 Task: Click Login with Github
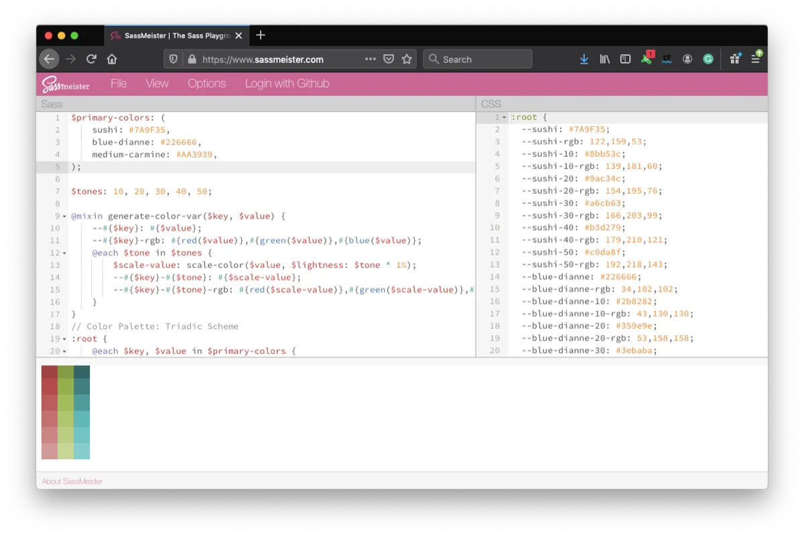[287, 84]
